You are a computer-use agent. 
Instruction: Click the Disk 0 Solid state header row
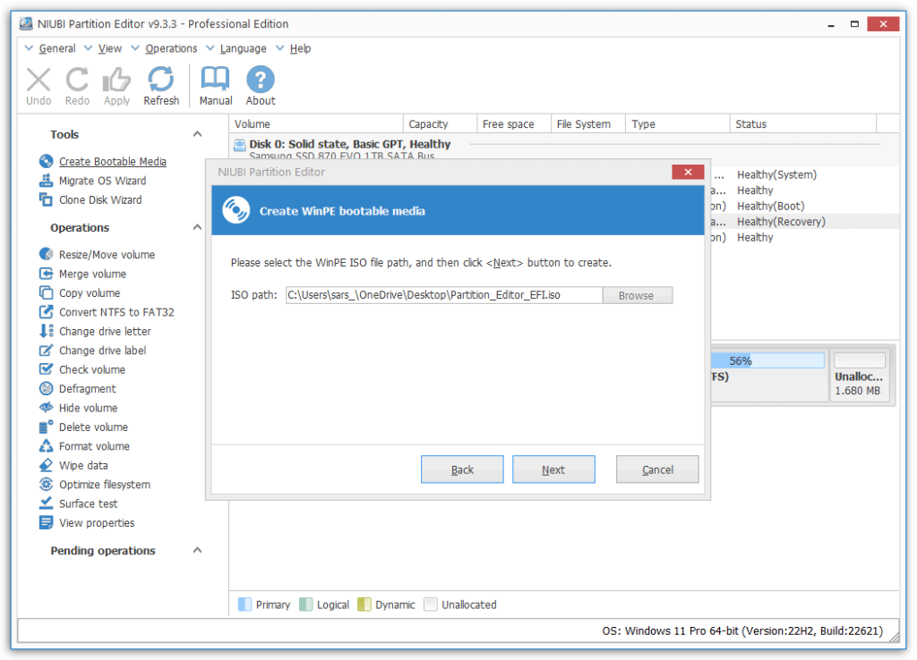pyautogui.click(x=564, y=148)
